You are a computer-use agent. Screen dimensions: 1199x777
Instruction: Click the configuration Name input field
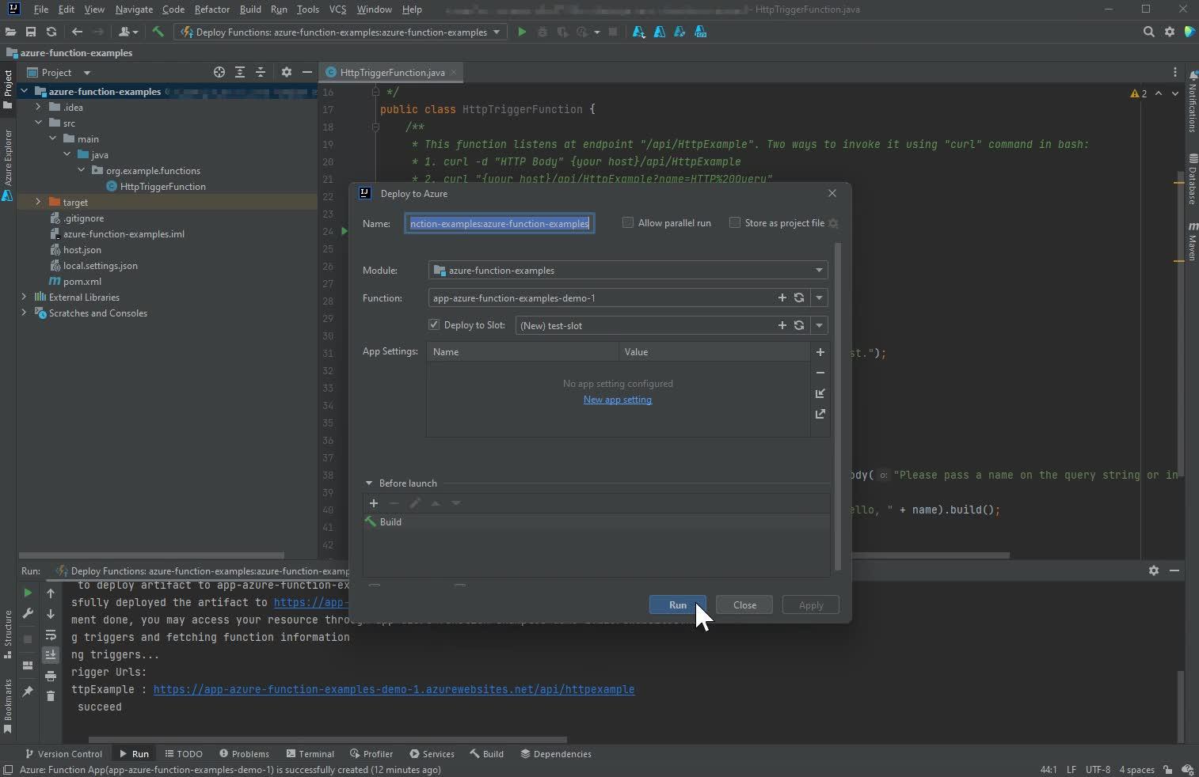pyautogui.click(x=500, y=224)
